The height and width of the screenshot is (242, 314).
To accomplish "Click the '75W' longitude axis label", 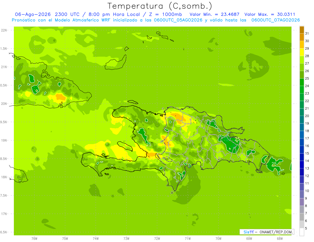I will click(x=65, y=239).
